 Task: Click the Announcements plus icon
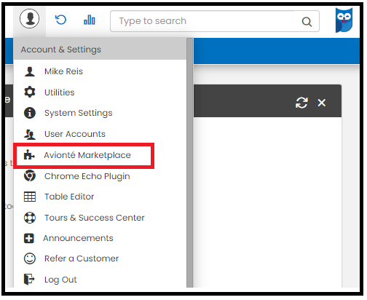click(x=29, y=238)
